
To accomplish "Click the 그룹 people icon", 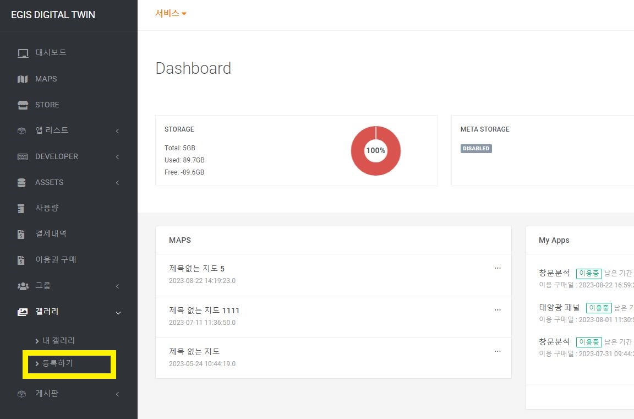I will 23,286.
